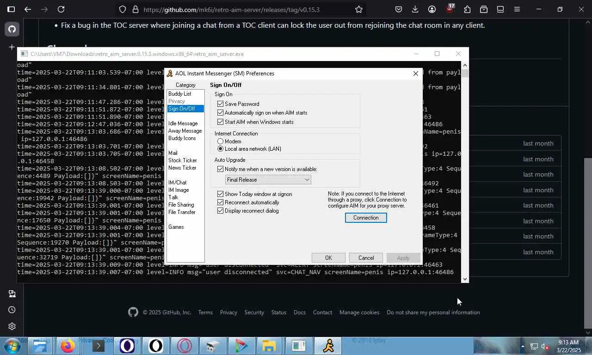The width and height of the screenshot is (592, 355).
Task: Select Games category
Action: click(176, 227)
